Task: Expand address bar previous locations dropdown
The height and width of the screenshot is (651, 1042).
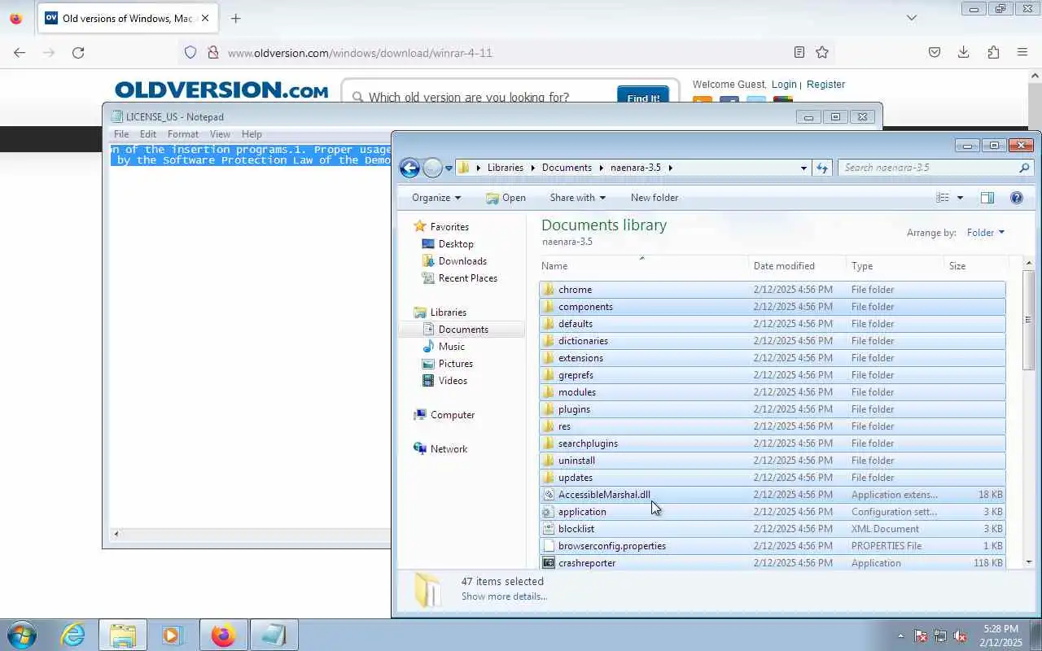Action: pos(803,168)
